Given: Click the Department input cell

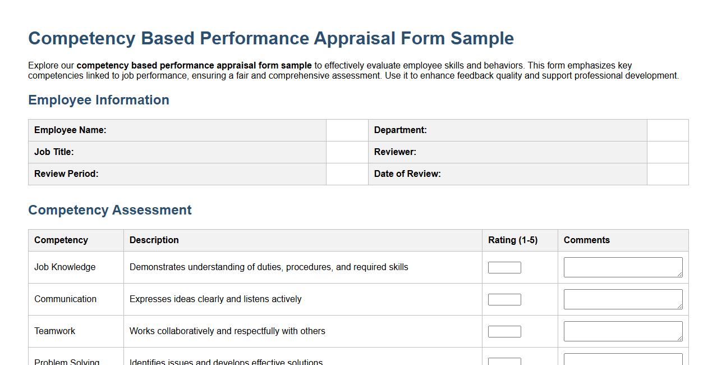Looking at the screenshot, I should [x=667, y=130].
